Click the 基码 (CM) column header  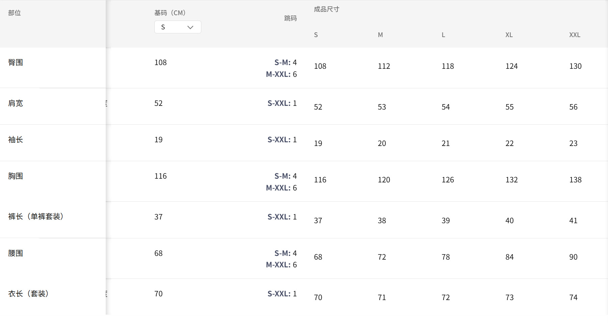[x=170, y=13]
